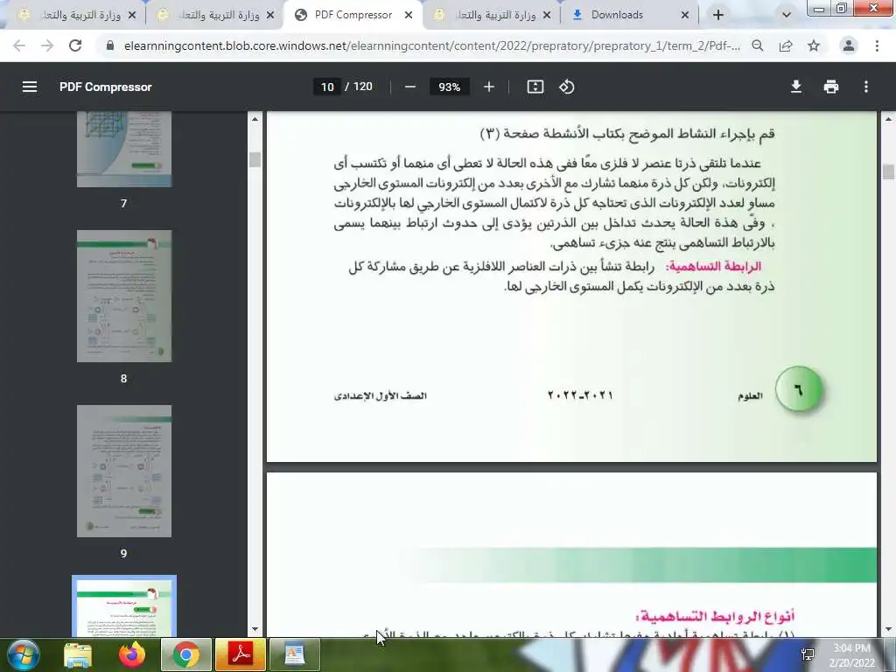This screenshot has height=672, width=896.
Task: Launch Firefox from the taskbar
Action: [x=132, y=654]
